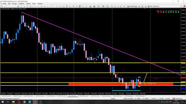This screenshot has height=104, width=186.
Task: Toggle the H1 timeframe
Action: coord(48,6)
